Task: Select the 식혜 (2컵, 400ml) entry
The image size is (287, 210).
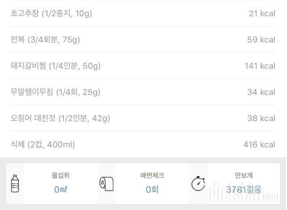Action: pos(43,144)
